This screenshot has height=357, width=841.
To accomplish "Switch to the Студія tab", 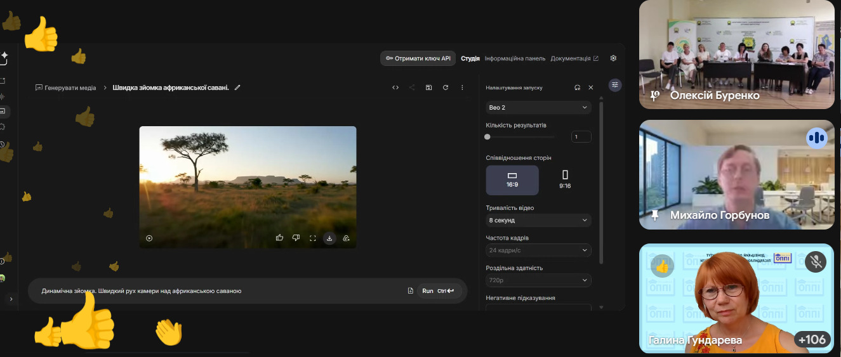I will [x=470, y=58].
